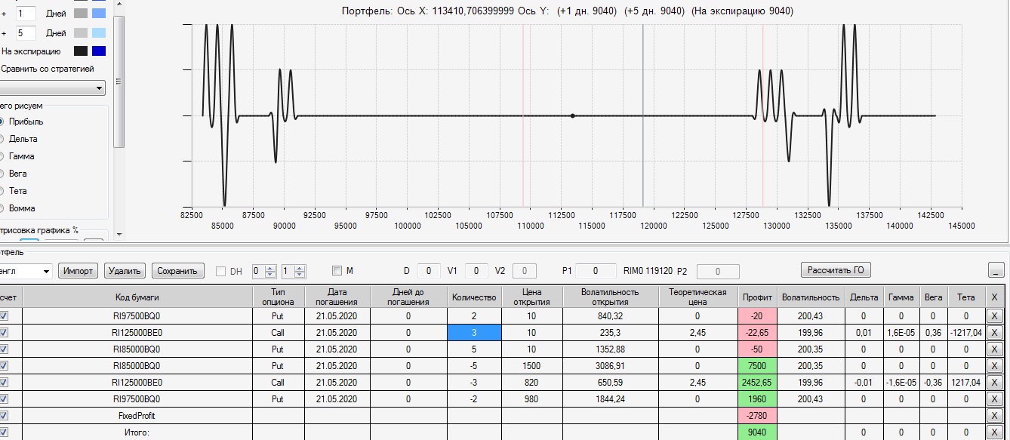Pick the dark blue swatch for На экспирацию
The image size is (1010, 440).
(x=99, y=51)
